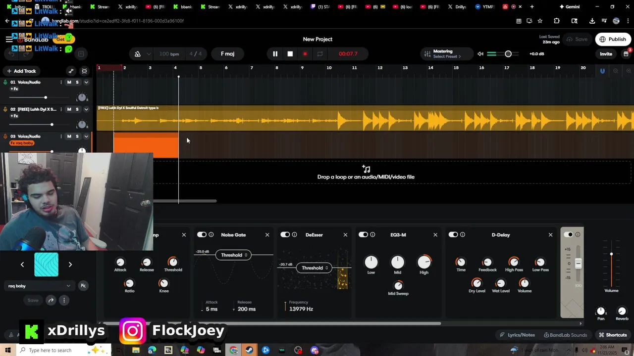Expand track 03 chevron
The width and height of the screenshot is (634, 356).
[86, 136]
